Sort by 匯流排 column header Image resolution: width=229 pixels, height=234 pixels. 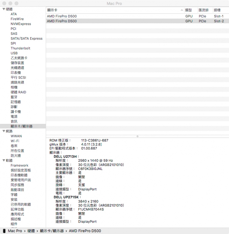(205, 10)
